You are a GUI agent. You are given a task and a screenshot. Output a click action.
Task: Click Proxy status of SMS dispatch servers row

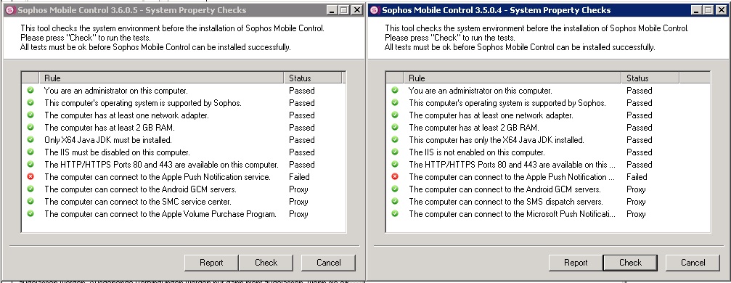click(636, 202)
